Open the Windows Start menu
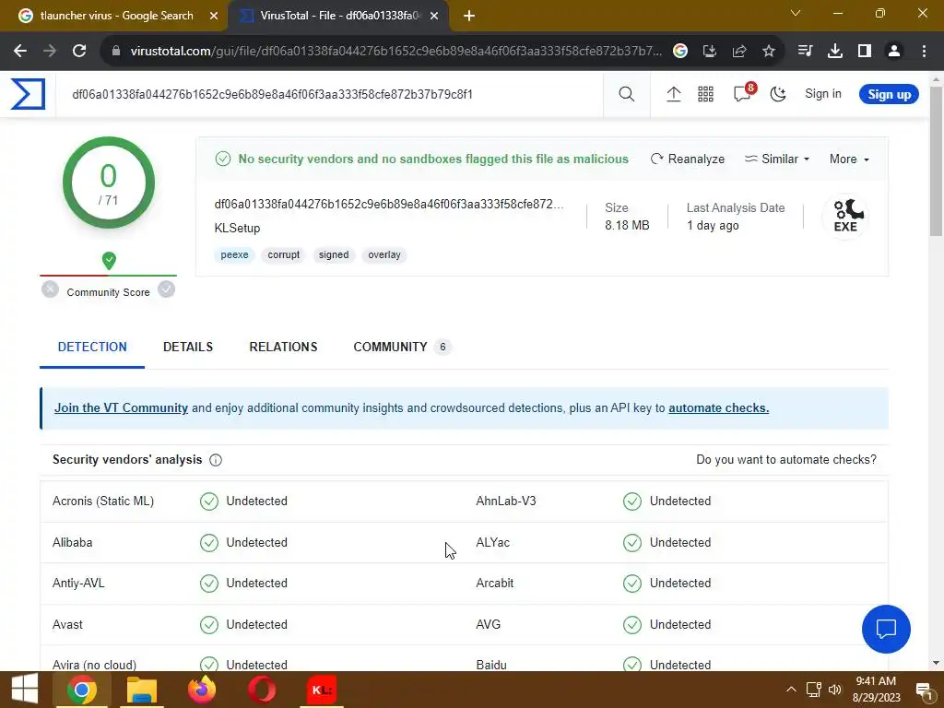 point(25,690)
